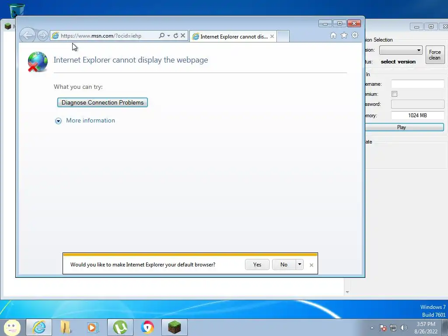
Task: Toggle the premium checkbox in launcher
Action: (394, 94)
